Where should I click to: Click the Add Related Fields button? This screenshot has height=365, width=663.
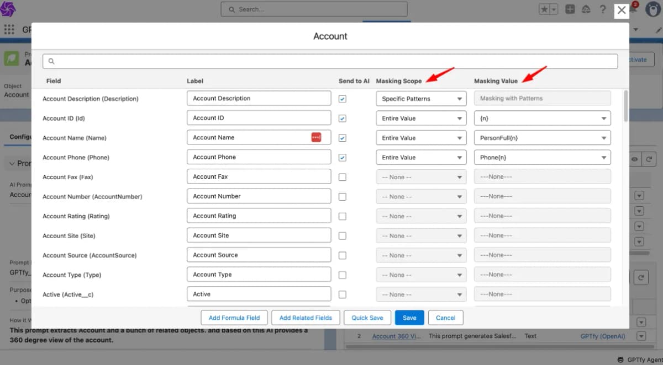(306, 318)
